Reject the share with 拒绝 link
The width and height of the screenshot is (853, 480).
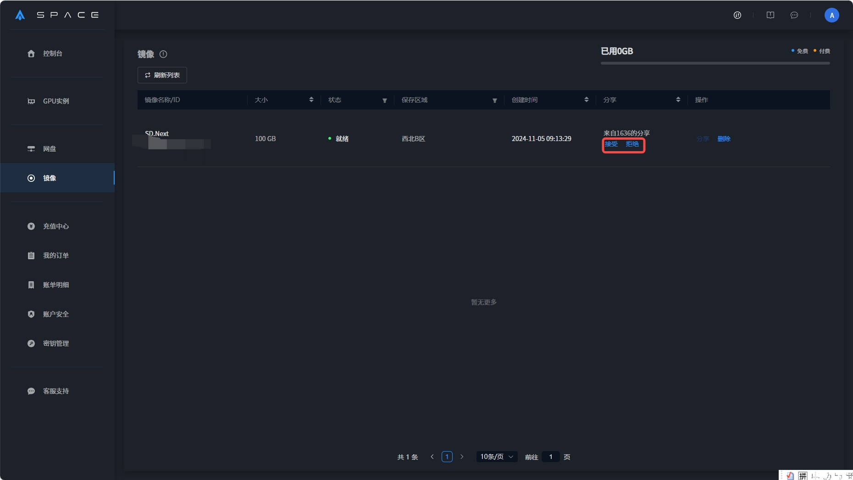coord(632,144)
